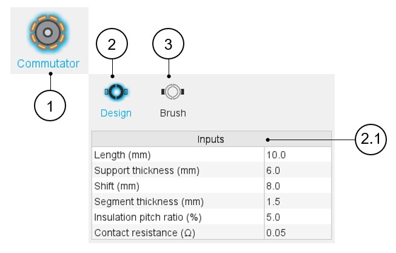Screen dimensions: 396x253
Task: Edit the Insulation pitch ratio value
Action: (297, 217)
